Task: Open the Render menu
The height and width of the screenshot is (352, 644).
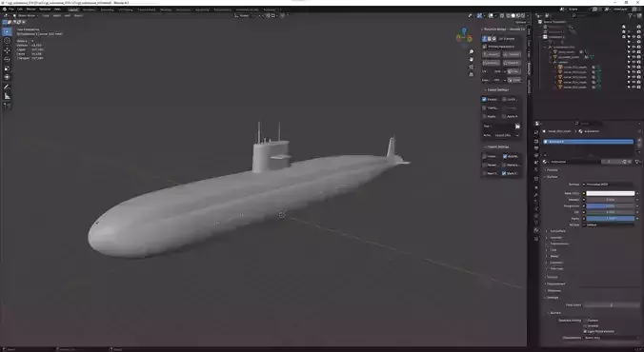Action: (30, 9)
